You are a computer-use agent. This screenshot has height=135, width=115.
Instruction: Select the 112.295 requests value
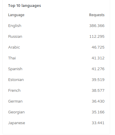coord(97,37)
